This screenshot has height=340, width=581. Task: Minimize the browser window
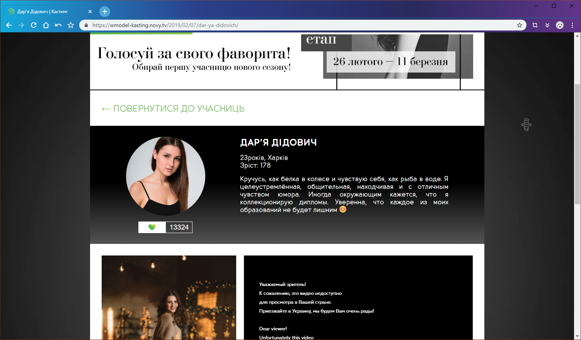tap(536, 6)
